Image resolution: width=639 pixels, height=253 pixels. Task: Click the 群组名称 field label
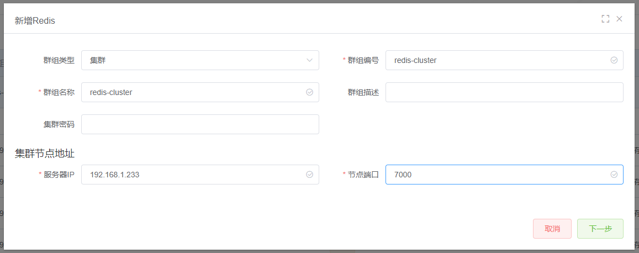[x=59, y=92]
